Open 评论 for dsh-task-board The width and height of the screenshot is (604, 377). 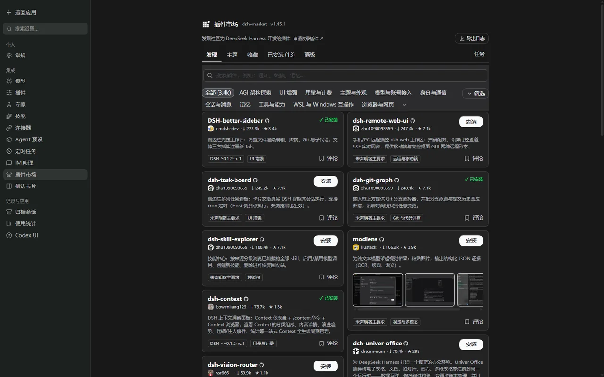333,218
